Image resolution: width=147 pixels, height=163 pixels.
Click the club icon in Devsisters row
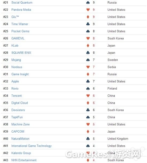pos(88,110)
